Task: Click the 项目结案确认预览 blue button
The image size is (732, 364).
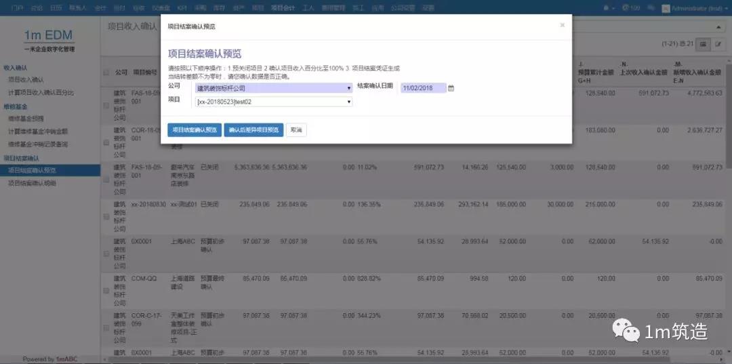Action: click(195, 130)
